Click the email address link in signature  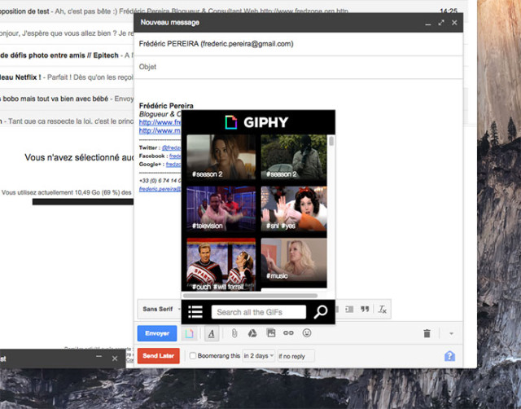pyautogui.click(x=160, y=189)
